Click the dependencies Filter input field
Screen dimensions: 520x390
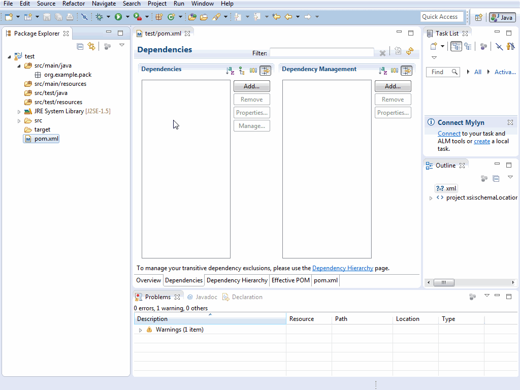tap(321, 53)
